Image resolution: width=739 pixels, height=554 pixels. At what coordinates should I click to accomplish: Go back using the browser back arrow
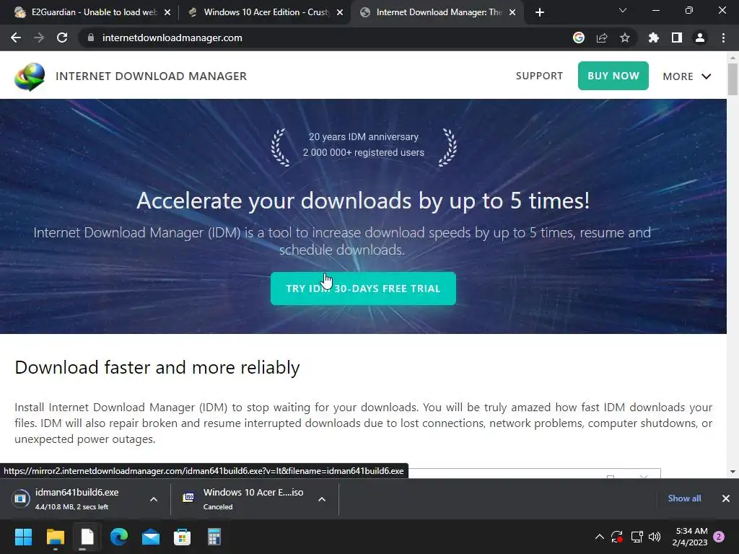pyautogui.click(x=16, y=38)
